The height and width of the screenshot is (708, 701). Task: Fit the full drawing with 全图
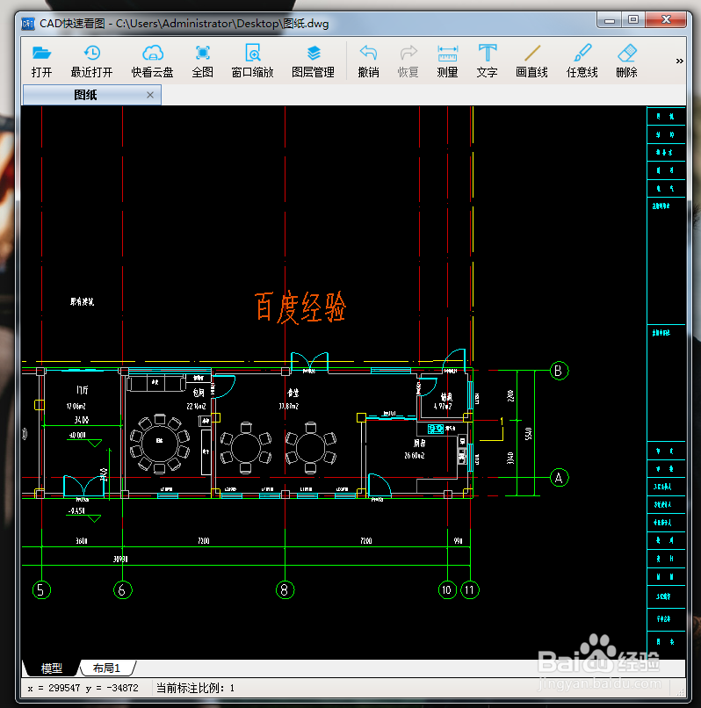(x=202, y=61)
